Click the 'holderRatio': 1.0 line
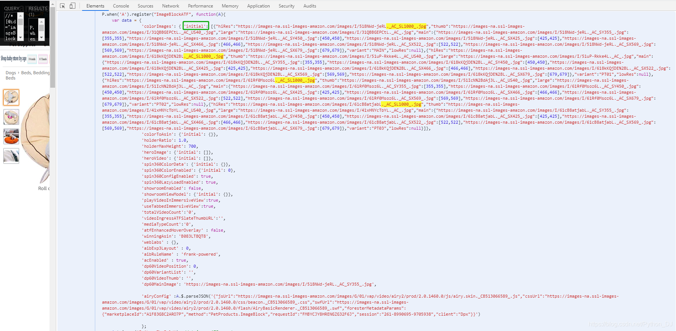 (165, 140)
